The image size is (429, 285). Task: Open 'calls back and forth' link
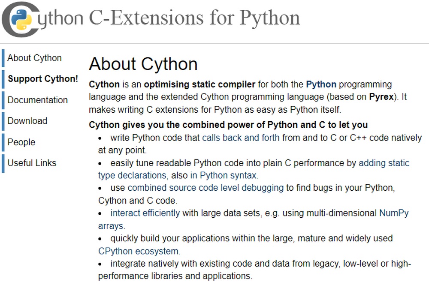pos(241,138)
